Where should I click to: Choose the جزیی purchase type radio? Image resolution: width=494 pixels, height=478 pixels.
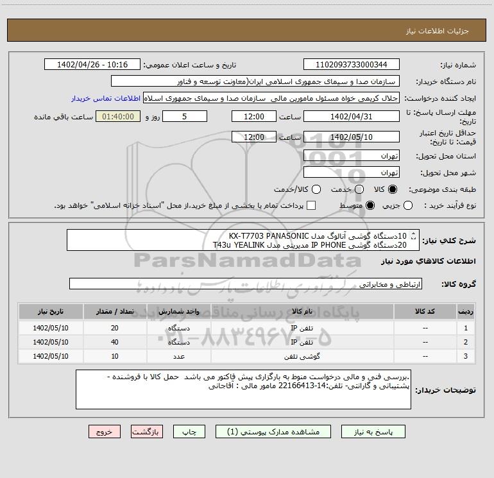408,205
